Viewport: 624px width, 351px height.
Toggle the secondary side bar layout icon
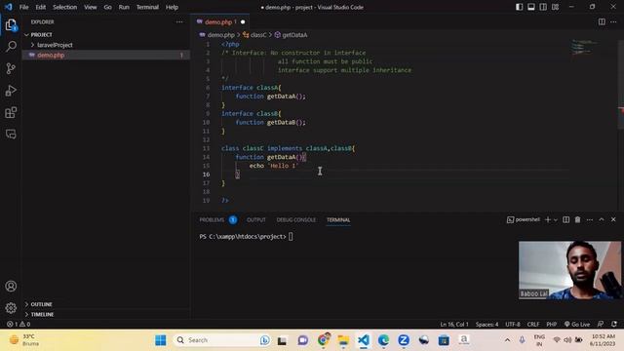pyautogui.click(x=543, y=7)
